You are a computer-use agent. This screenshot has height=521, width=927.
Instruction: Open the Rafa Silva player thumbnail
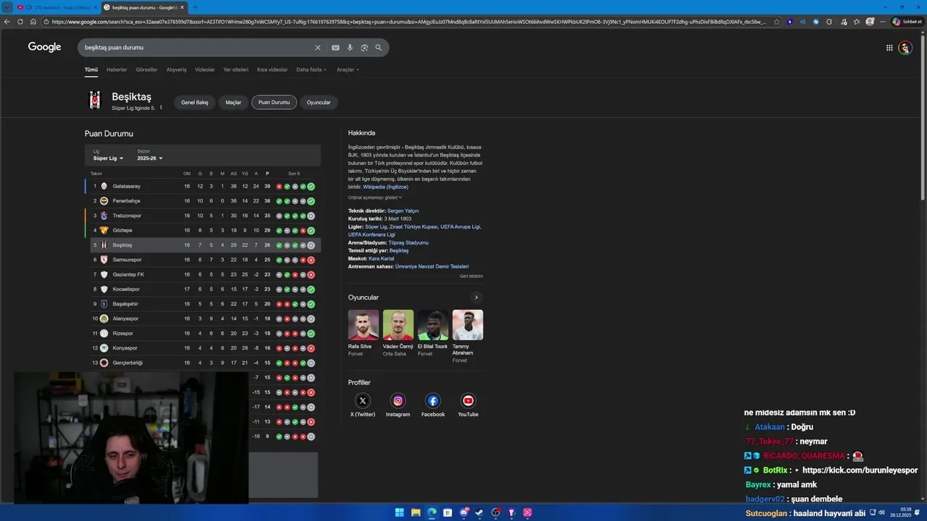click(363, 325)
